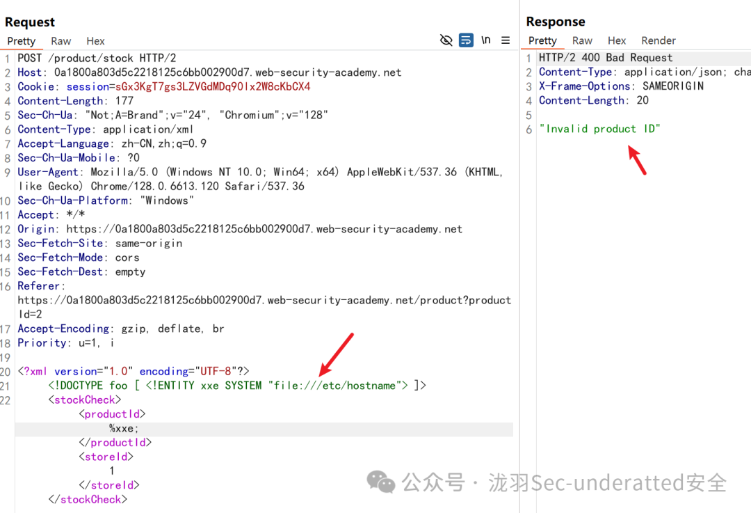
Task: Click the Sec-Fetch-Dest empty line
Action: 81,272
